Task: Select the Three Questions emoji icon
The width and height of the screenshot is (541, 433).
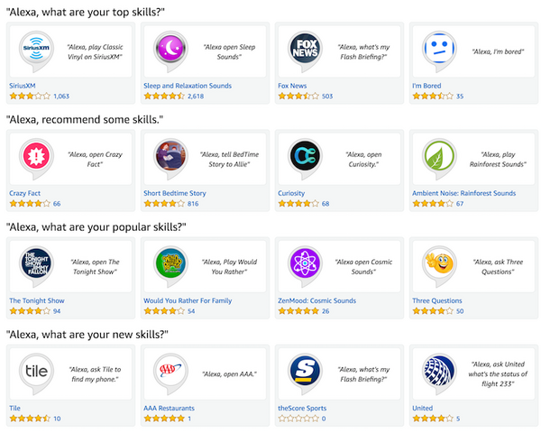Action: [x=437, y=263]
